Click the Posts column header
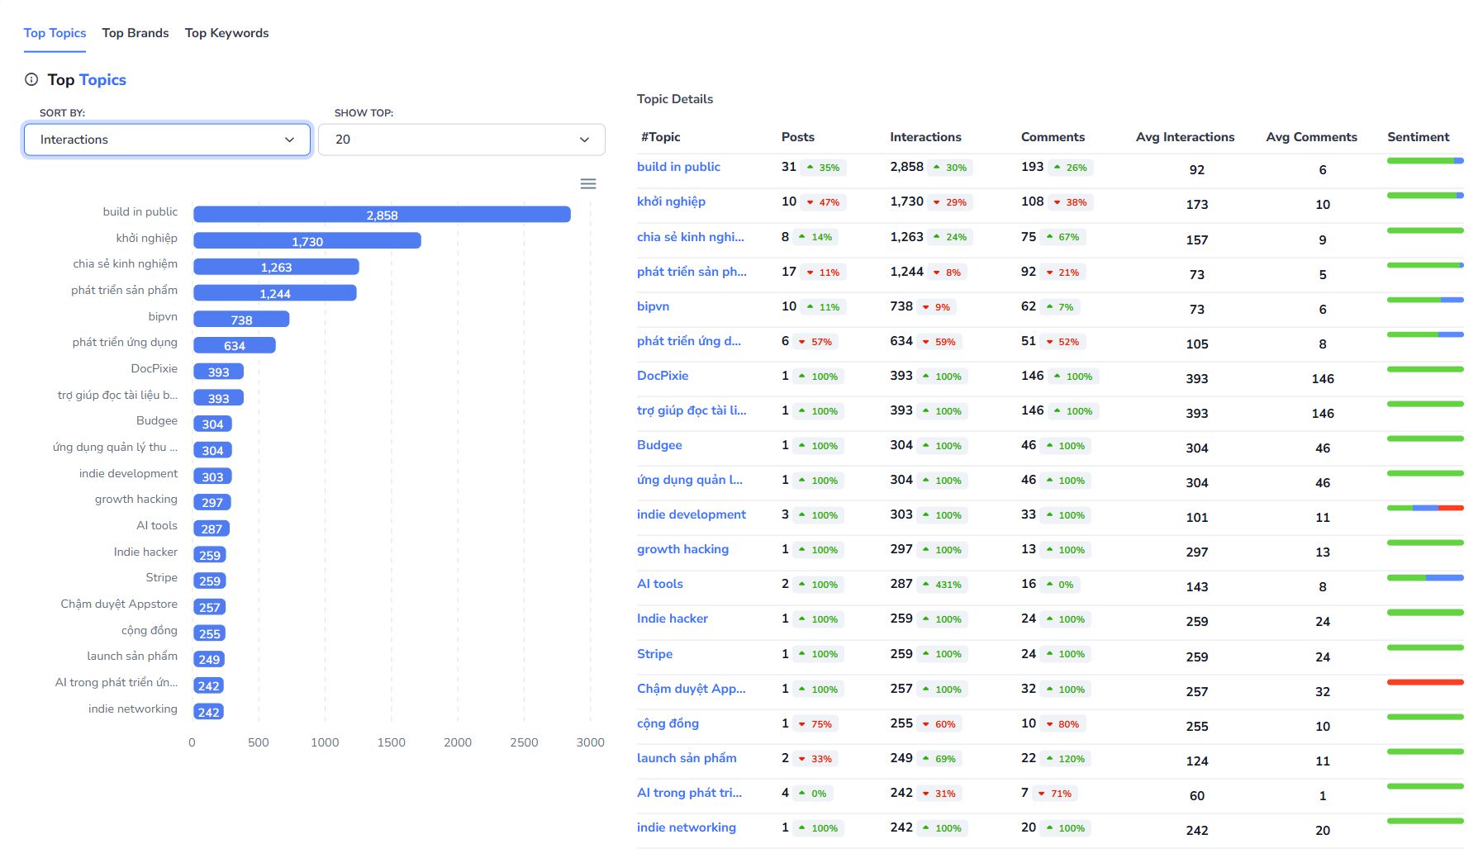This screenshot has width=1483, height=858. (798, 137)
